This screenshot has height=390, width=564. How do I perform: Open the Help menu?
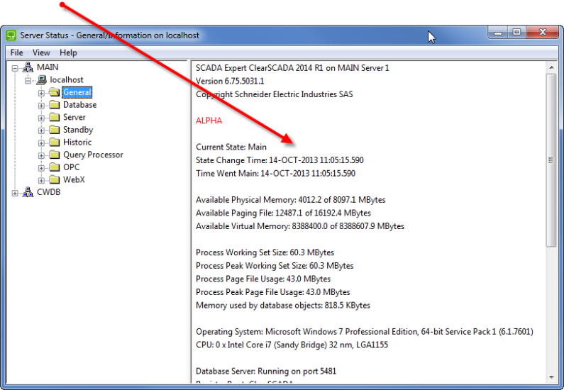pos(68,52)
